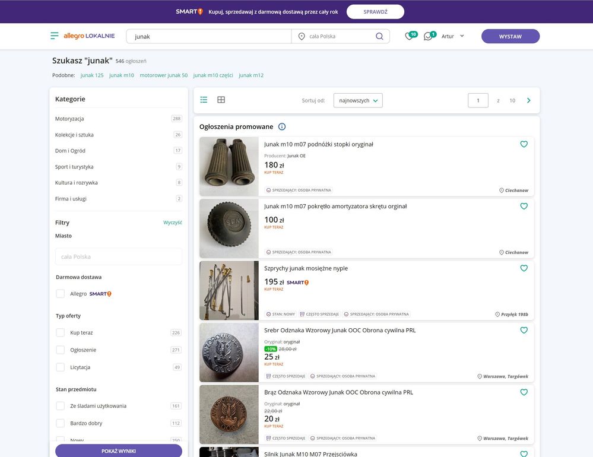Click Ciechanow location pin on podnóżki listing
The image size is (593, 457).
click(x=502, y=191)
